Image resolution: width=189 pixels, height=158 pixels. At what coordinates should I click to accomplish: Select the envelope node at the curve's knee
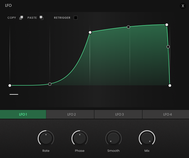(90, 33)
